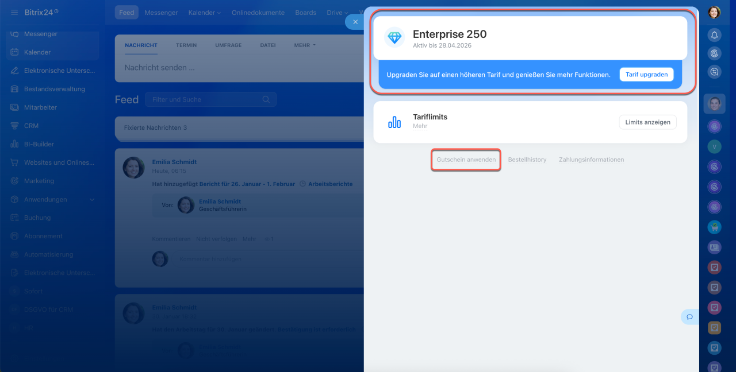The width and height of the screenshot is (736, 372).
Task: Click Emilia Schmidt's avatar on first post
Action: point(133,168)
